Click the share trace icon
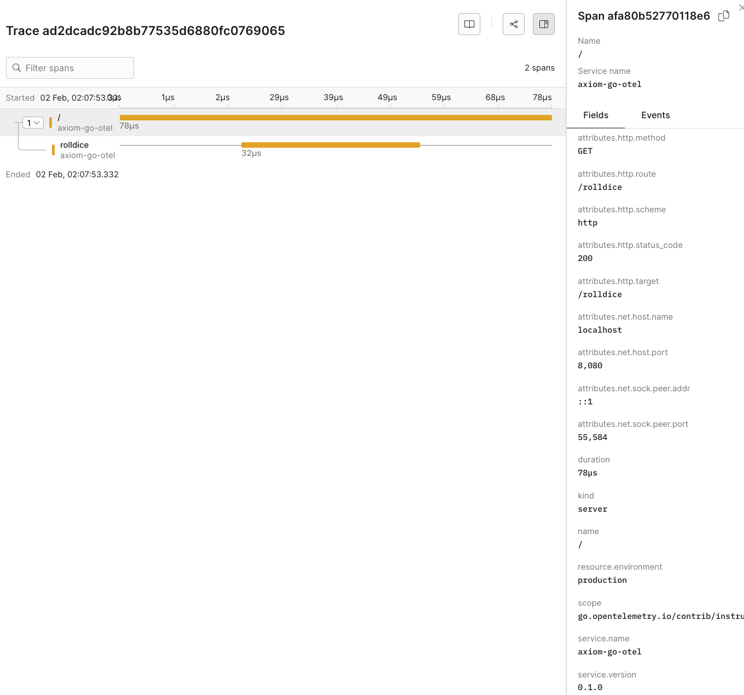 tap(513, 24)
